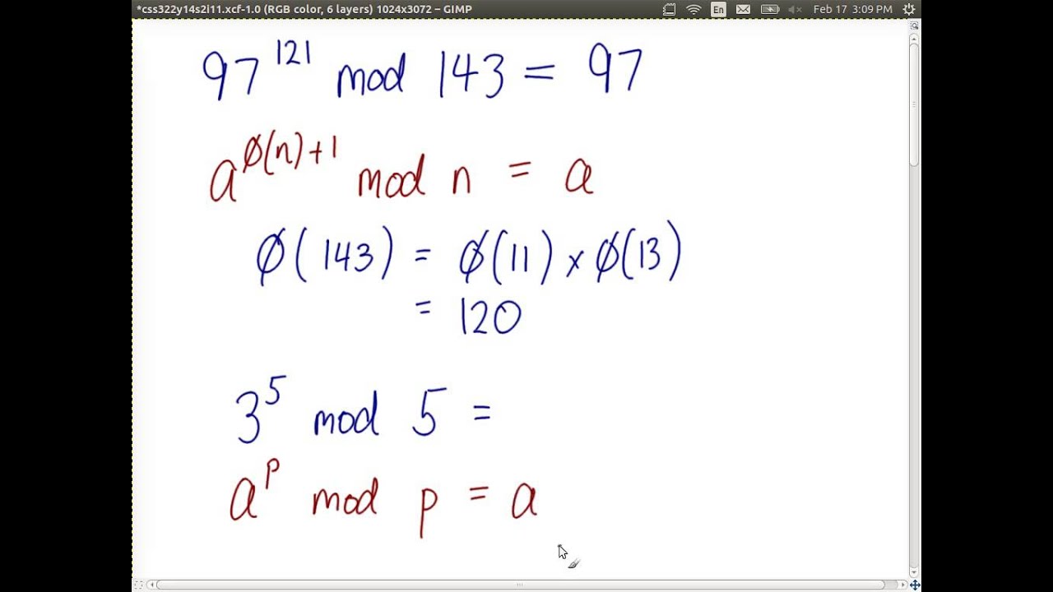Open the storage card indicator in the top panel
The image size is (1053, 592).
tap(669, 9)
